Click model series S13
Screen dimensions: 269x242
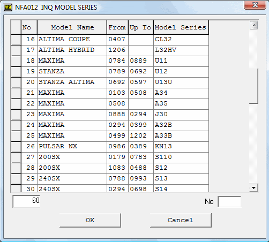181,179
